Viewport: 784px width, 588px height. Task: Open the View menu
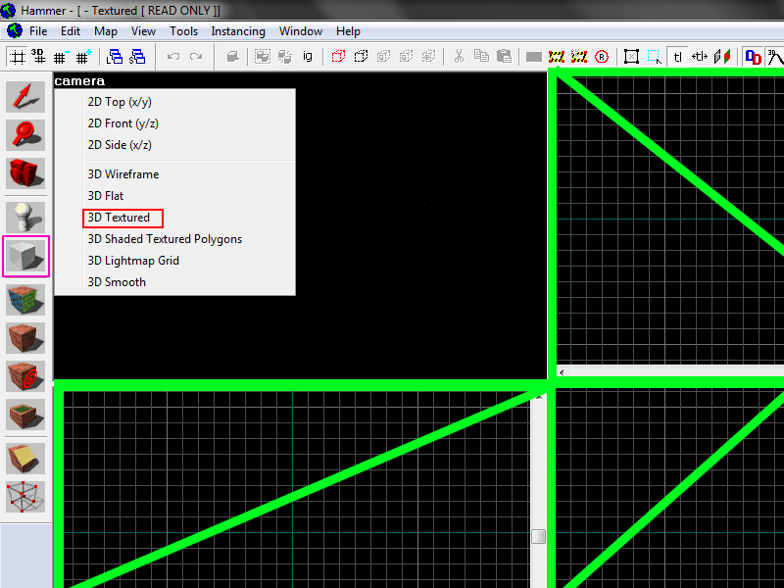click(x=143, y=31)
